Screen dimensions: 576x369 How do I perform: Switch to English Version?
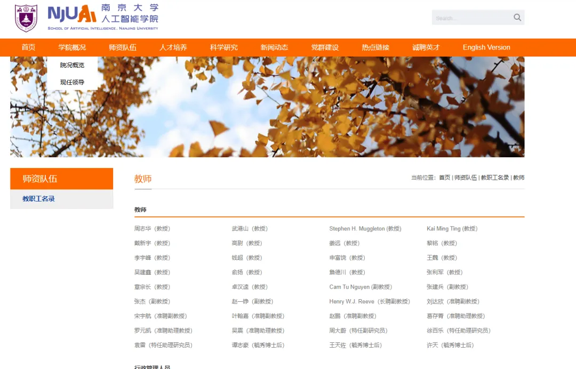[x=486, y=47]
